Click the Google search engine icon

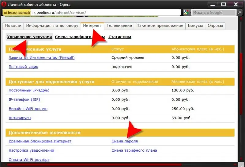click(x=186, y=12)
